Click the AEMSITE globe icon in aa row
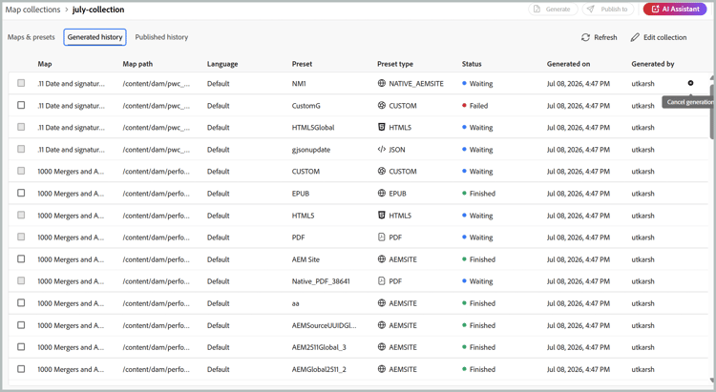This screenshot has height=392, width=716. click(x=382, y=303)
